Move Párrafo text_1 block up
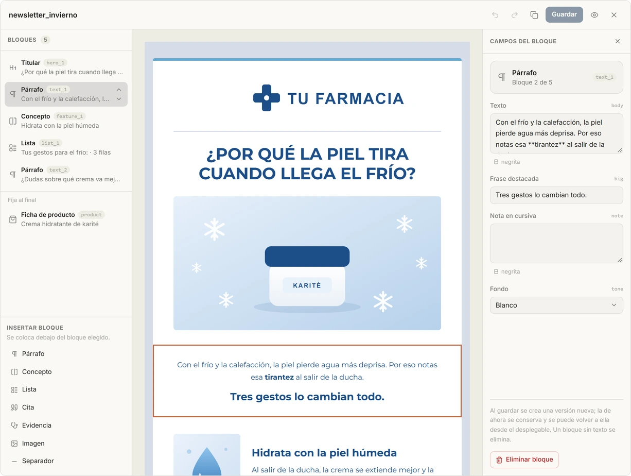Image resolution: width=631 pixels, height=476 pixels. coord(119,90)
